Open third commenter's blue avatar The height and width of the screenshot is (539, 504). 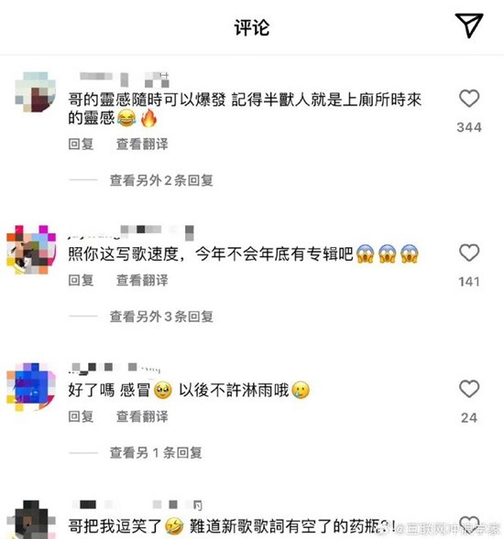31,387
